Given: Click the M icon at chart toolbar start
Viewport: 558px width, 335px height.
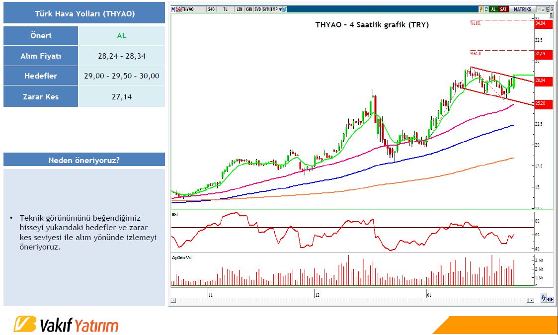Looking at the screenshot, I should coord(173,9).
